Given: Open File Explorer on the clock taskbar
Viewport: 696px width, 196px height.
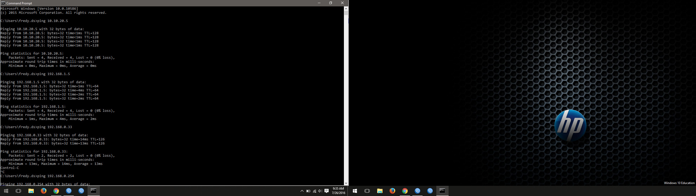Looking at the screenshot, I should (31, 191).
